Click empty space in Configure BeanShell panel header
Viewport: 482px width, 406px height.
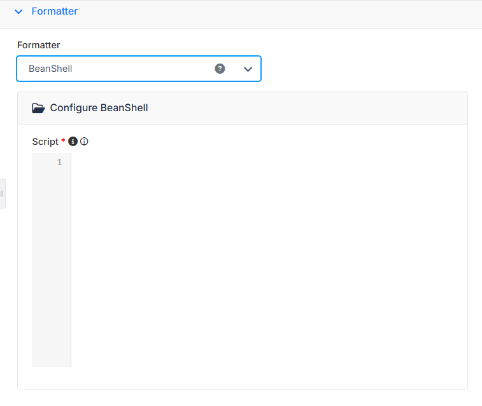click(x=308, y=108)
